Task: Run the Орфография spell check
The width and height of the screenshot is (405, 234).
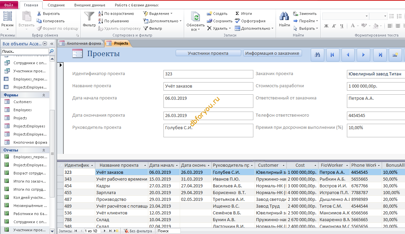Action: coord(250,21)
